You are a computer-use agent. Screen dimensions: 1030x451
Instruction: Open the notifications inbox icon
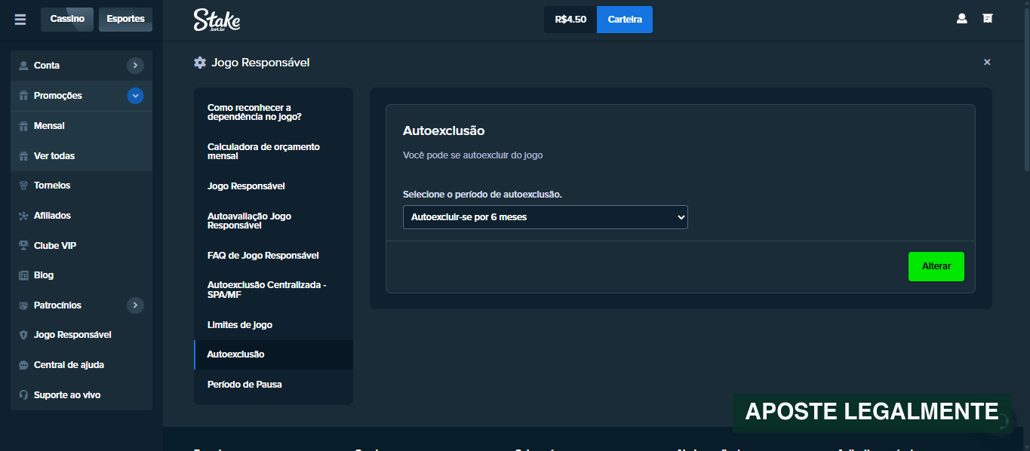click(987, 19)
